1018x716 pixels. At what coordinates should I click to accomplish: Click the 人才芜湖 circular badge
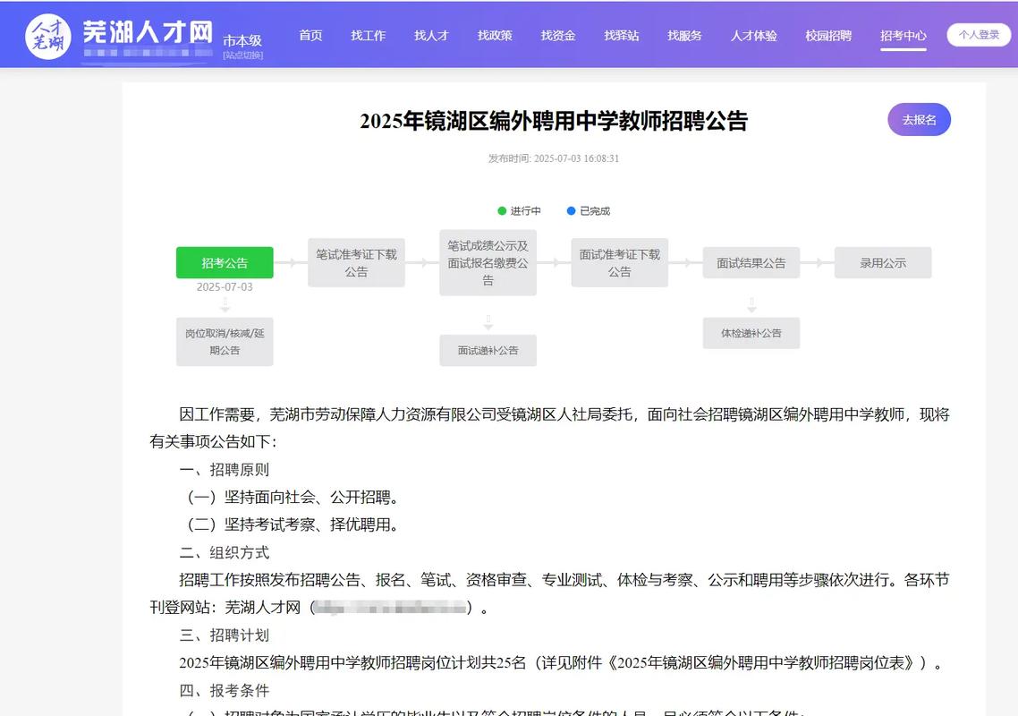[47, 33]
